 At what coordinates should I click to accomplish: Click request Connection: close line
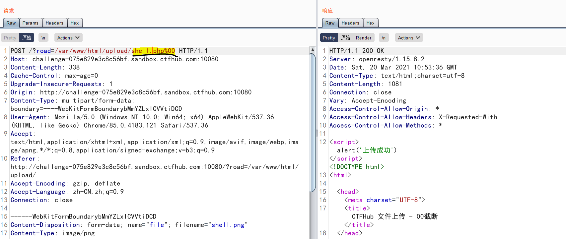point(41,200)
